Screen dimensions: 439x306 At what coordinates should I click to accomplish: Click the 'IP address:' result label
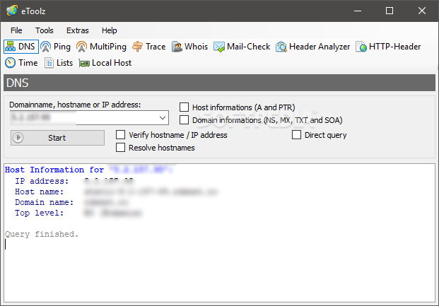42,181
